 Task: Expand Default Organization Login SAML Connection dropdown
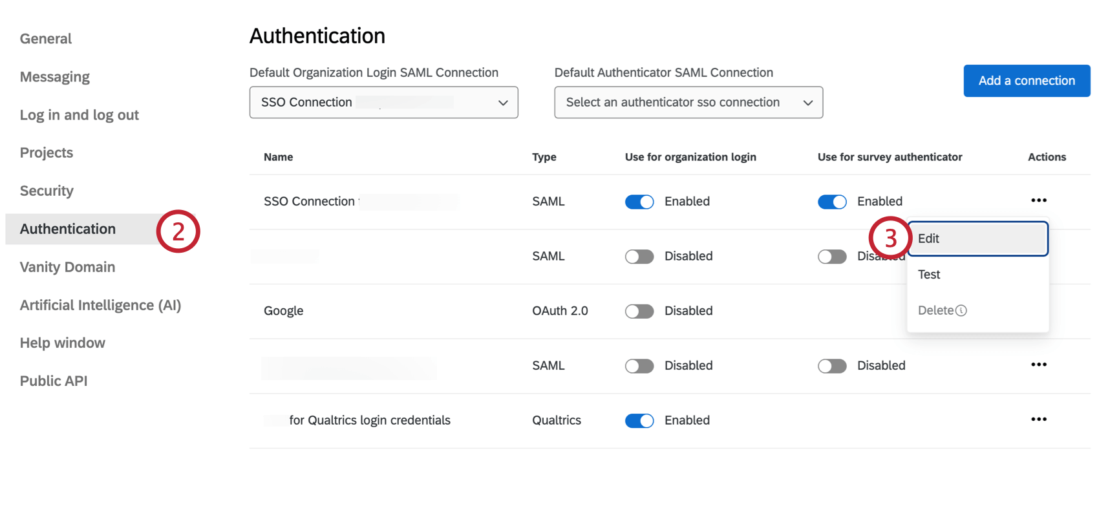(x=383, y=103)
